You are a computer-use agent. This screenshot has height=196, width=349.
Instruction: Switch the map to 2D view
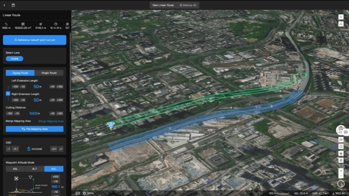[x=341, y=140]
